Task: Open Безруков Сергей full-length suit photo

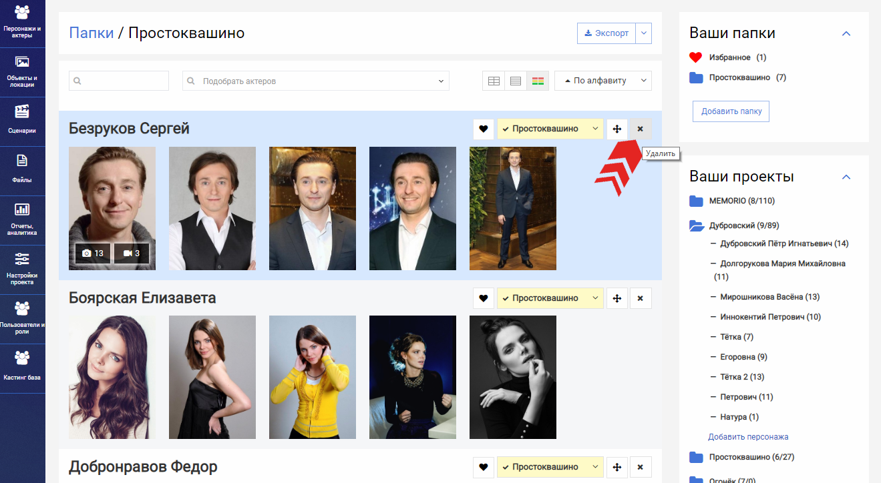Action: (x=513, y=209)
